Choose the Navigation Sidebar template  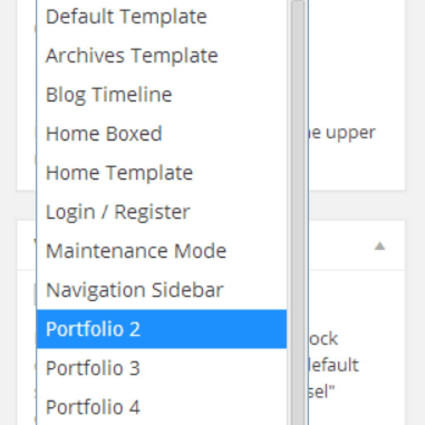click(x=134, y=290)
